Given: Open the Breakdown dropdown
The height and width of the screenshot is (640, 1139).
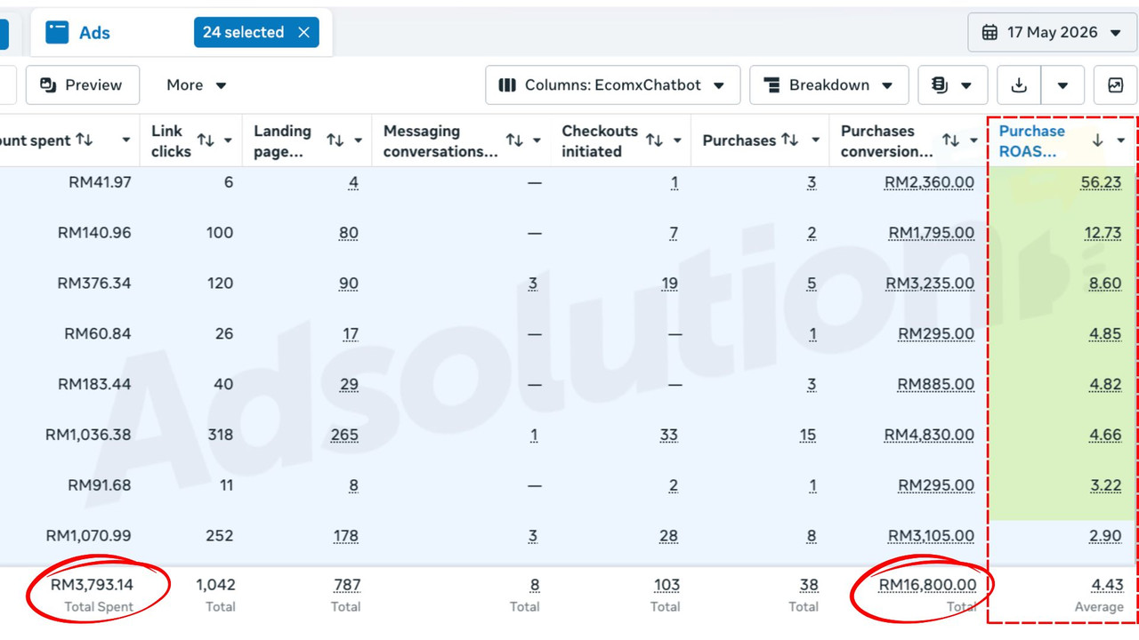Looking at the screenshot, I should (828, 85).
